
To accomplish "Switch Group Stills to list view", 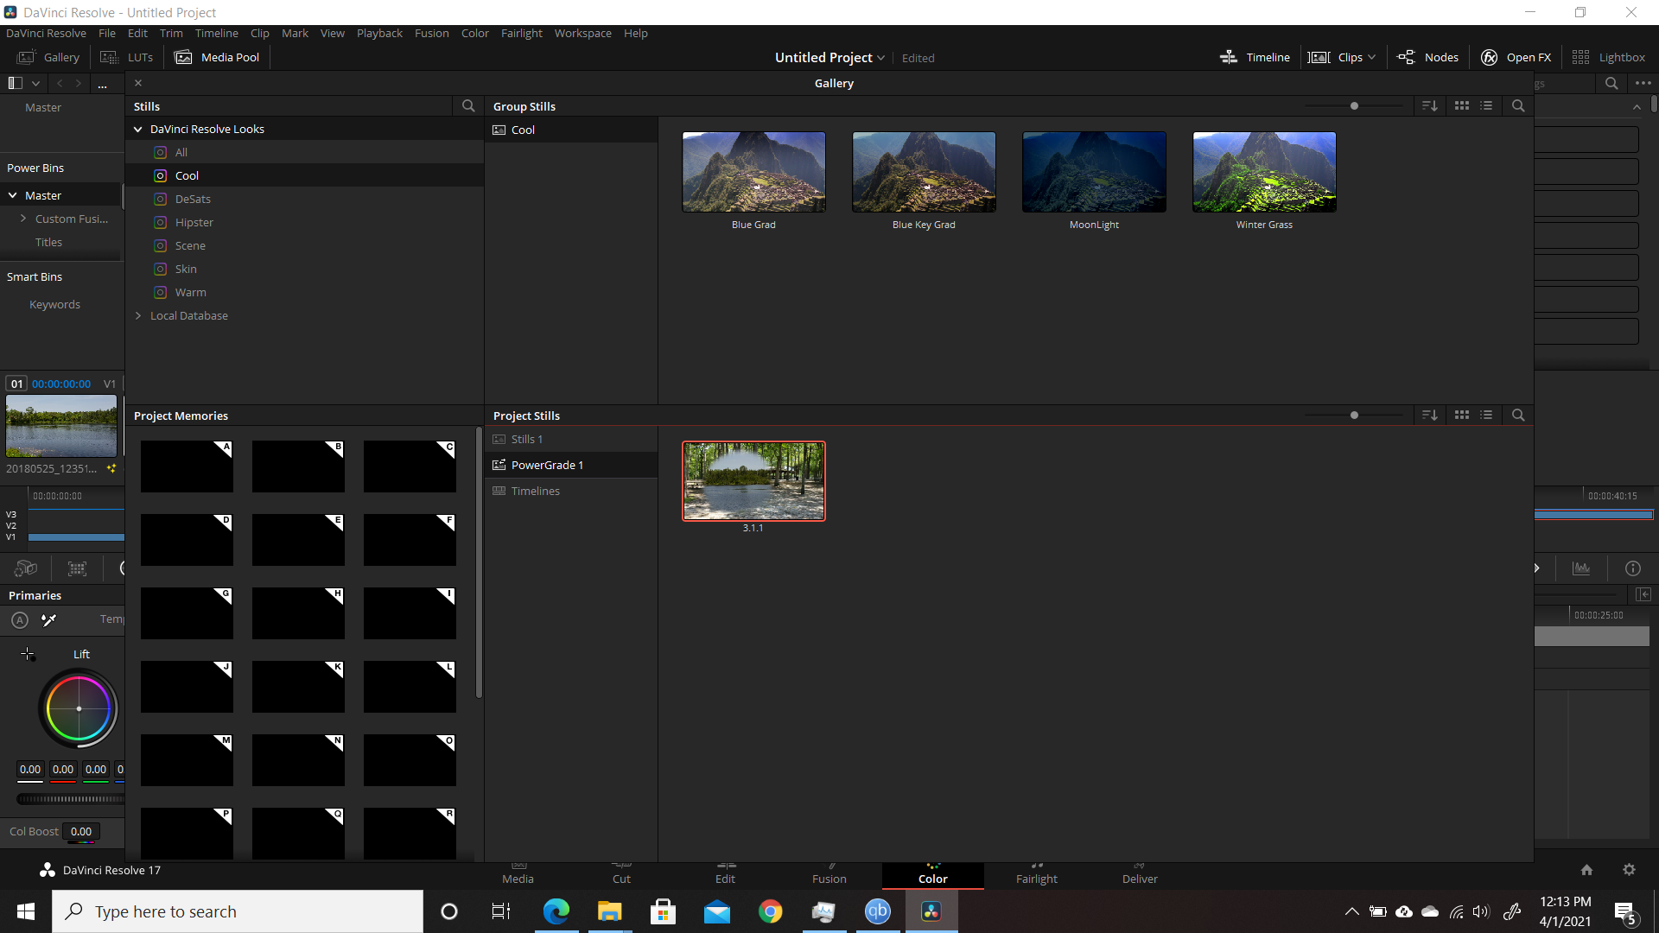I will click(1486, 105).
